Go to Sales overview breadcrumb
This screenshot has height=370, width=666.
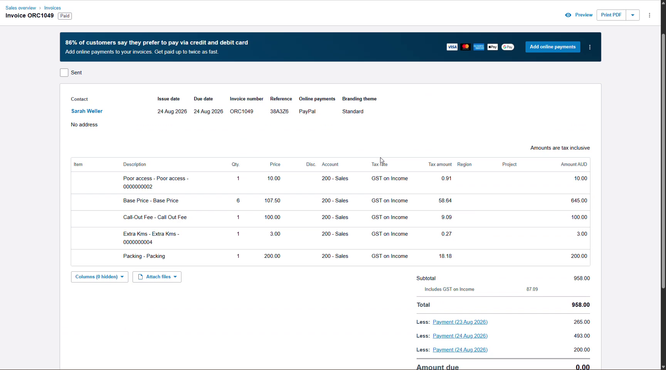tap(21, 8)
